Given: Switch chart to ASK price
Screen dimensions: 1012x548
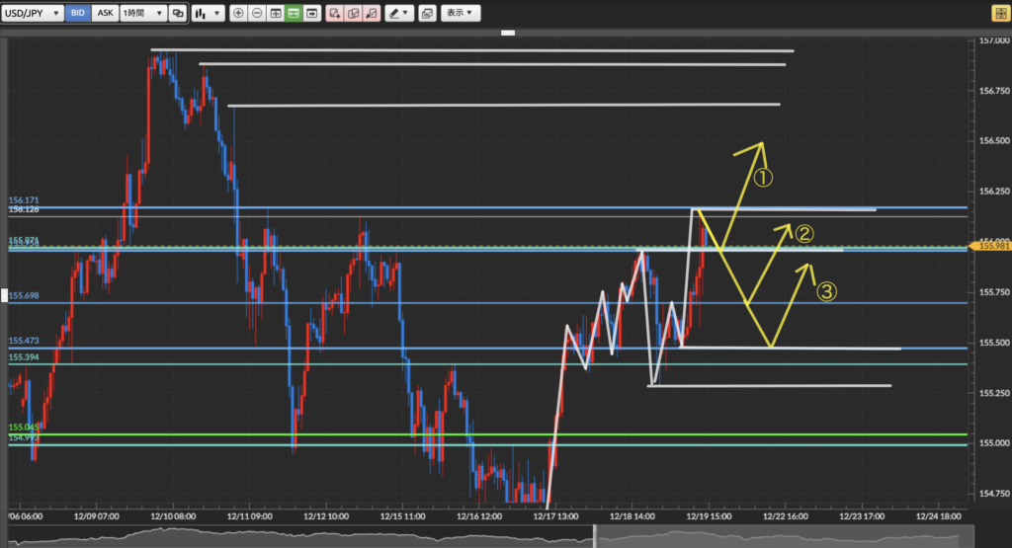Looking at the screenshot, I should [x=104, y=14].
